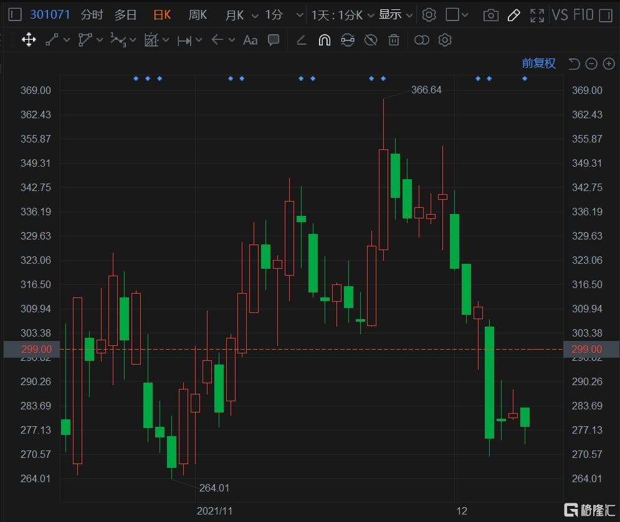
Task: Open chart settings gear in top bar
Action: 429,15
